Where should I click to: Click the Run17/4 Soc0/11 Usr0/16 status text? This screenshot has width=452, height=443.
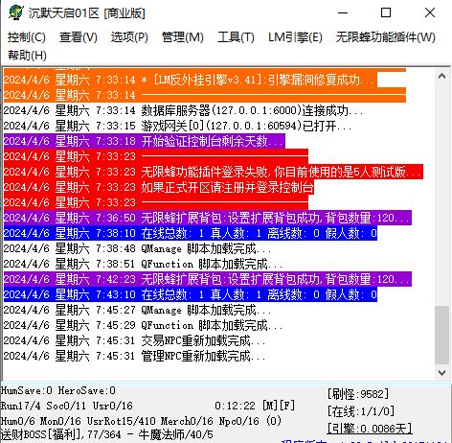(x=66, y=406)
